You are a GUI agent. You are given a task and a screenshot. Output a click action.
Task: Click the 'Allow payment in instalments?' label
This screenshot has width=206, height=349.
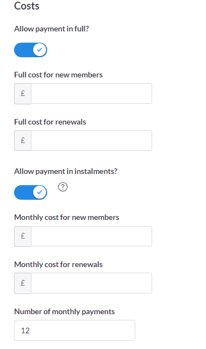66,171
